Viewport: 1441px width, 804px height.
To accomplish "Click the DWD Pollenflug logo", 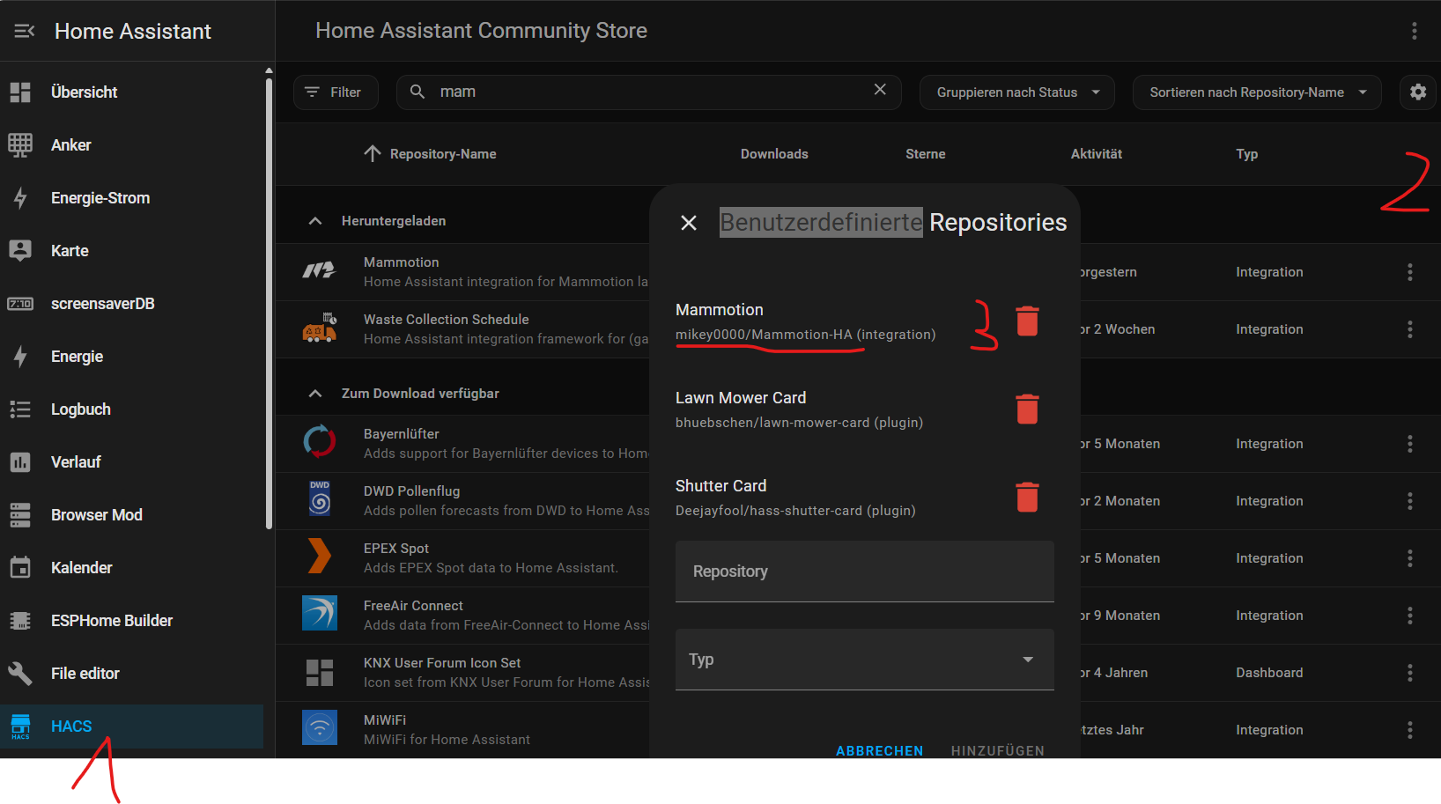I will [320, 498].
